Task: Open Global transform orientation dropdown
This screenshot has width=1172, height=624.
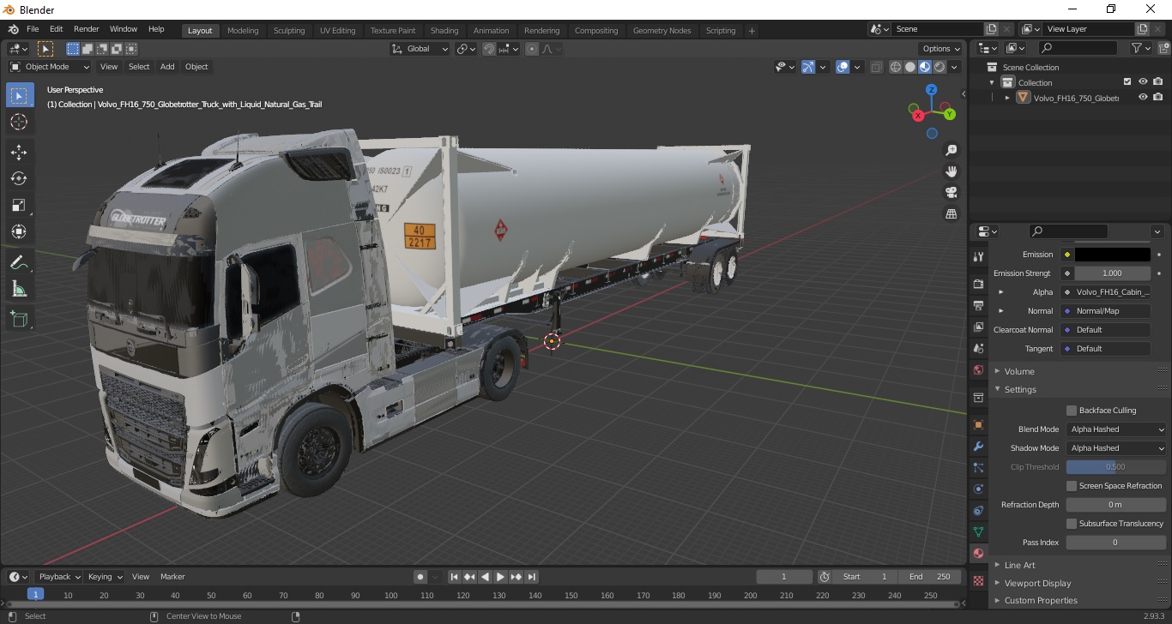Action: click(420, 49)
